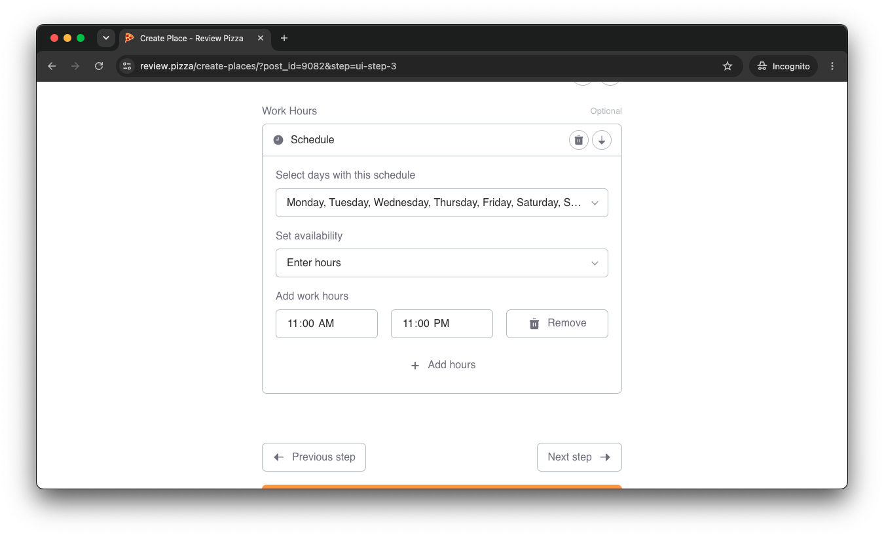Click the 11:00 AM start time field

[327, 324]
